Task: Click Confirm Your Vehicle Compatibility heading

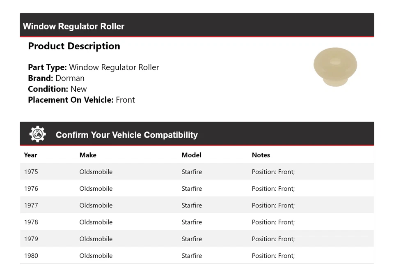Action: [126, 135]
